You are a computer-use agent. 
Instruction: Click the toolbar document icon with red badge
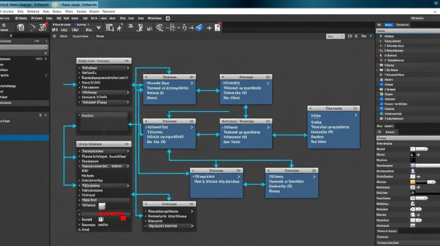pyautogui.click(x=218, y=27)
